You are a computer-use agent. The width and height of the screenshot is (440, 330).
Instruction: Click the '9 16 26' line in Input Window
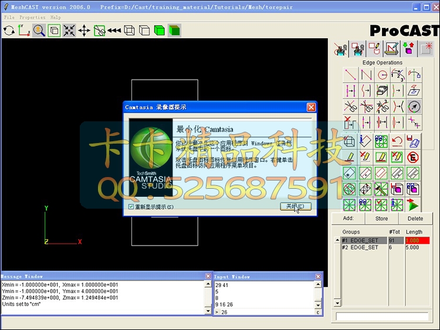coord(224,304)
